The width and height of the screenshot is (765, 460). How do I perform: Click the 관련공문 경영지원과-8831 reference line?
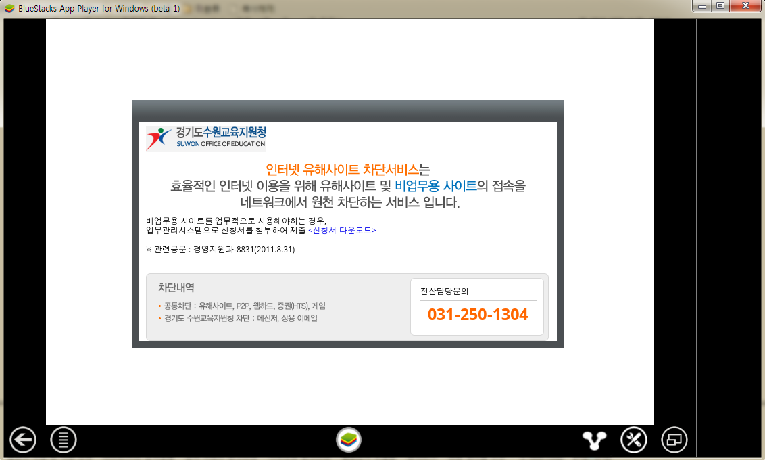pos(220,250)
